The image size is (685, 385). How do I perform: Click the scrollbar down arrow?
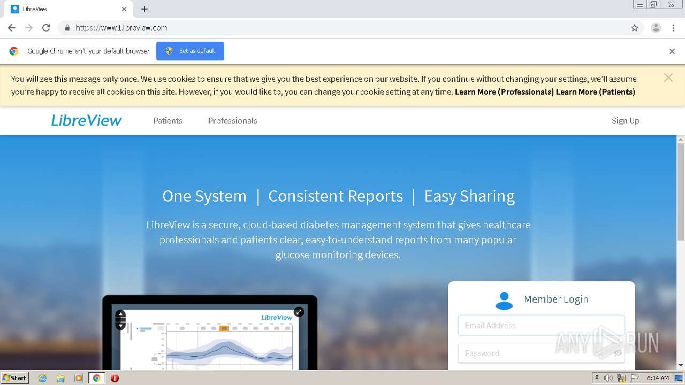(681, 366)
